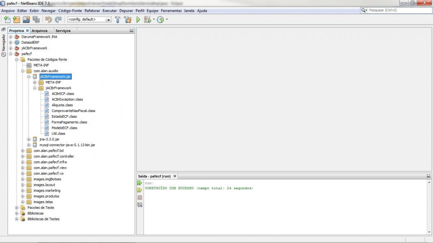Image resolution: width=433 pixels, height=243 pixels.
Task: Click the New Project toolbar icon
Action: point(16,19)
